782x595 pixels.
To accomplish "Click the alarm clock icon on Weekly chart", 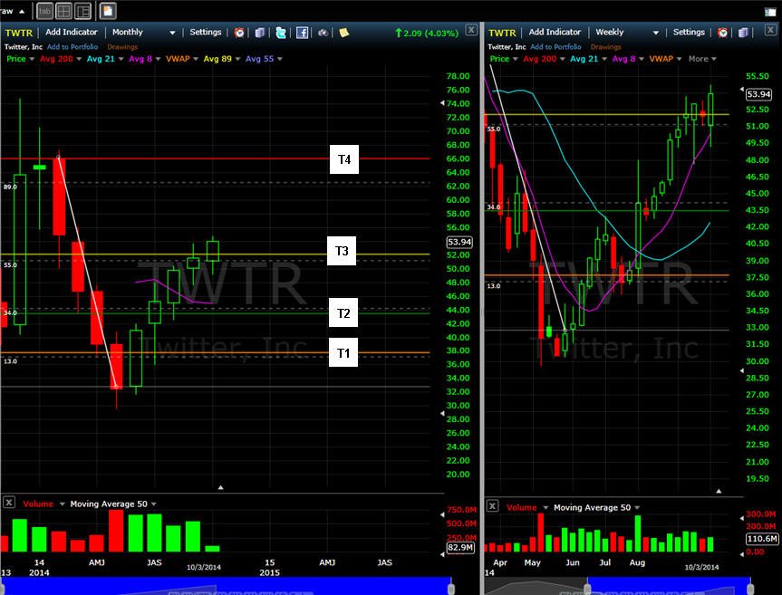I will [723, 33].
